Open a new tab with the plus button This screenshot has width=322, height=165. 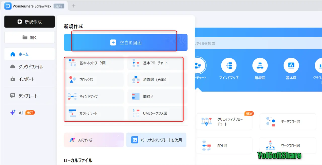[x=74, y=6]
